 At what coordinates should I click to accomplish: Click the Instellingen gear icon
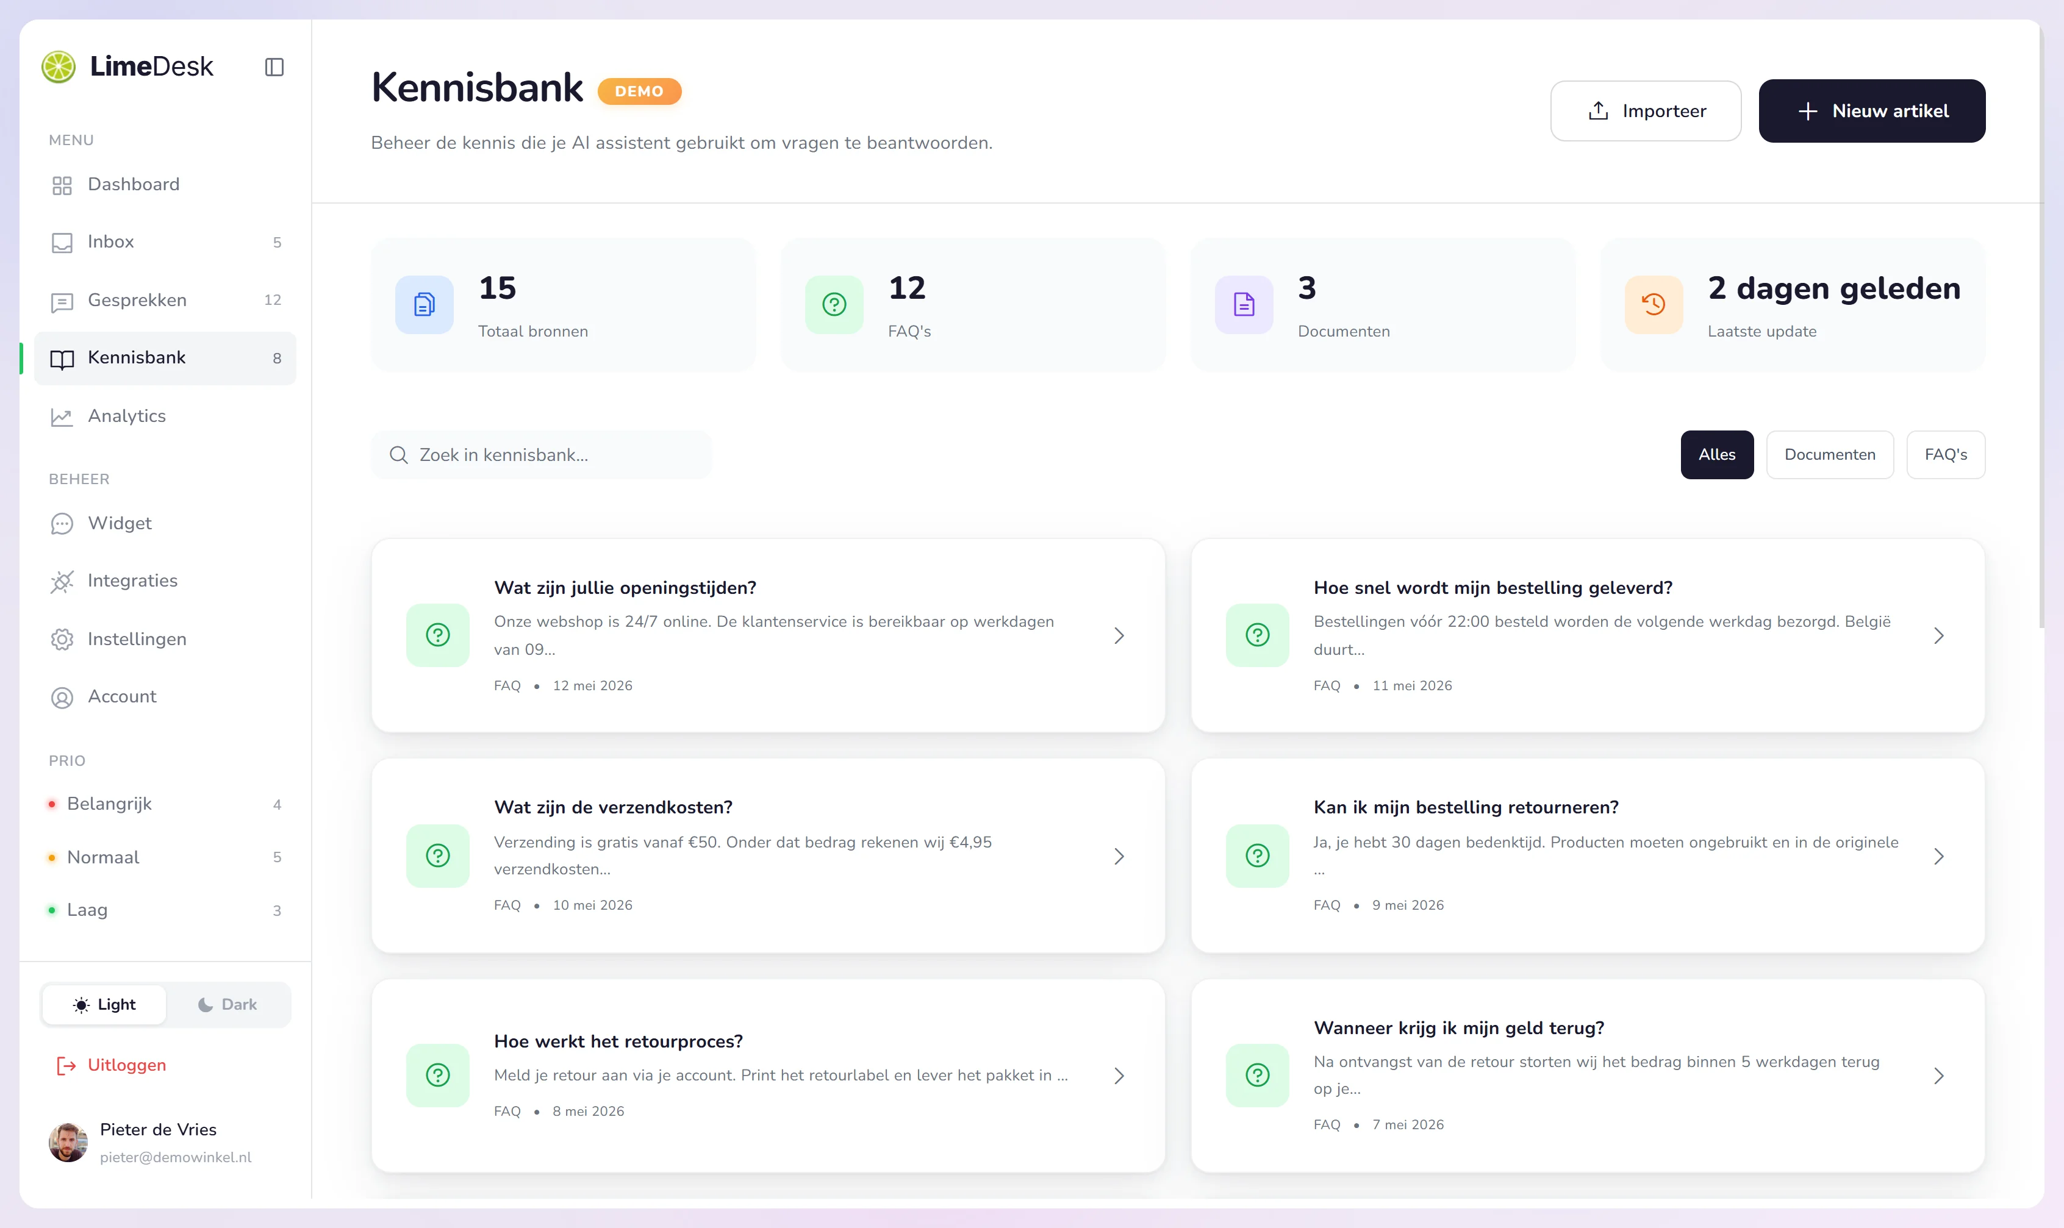pos(62,640)
